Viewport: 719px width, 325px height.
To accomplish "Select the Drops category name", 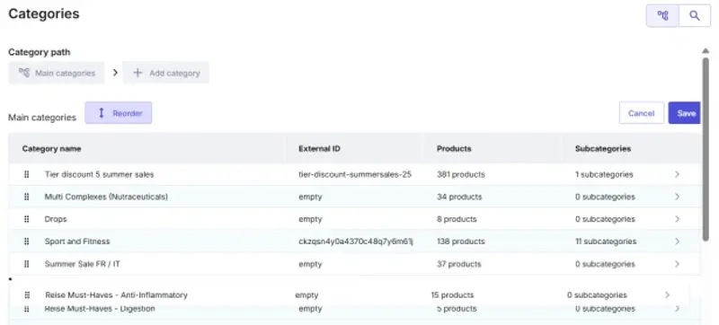I will click(x=56, y=219).
